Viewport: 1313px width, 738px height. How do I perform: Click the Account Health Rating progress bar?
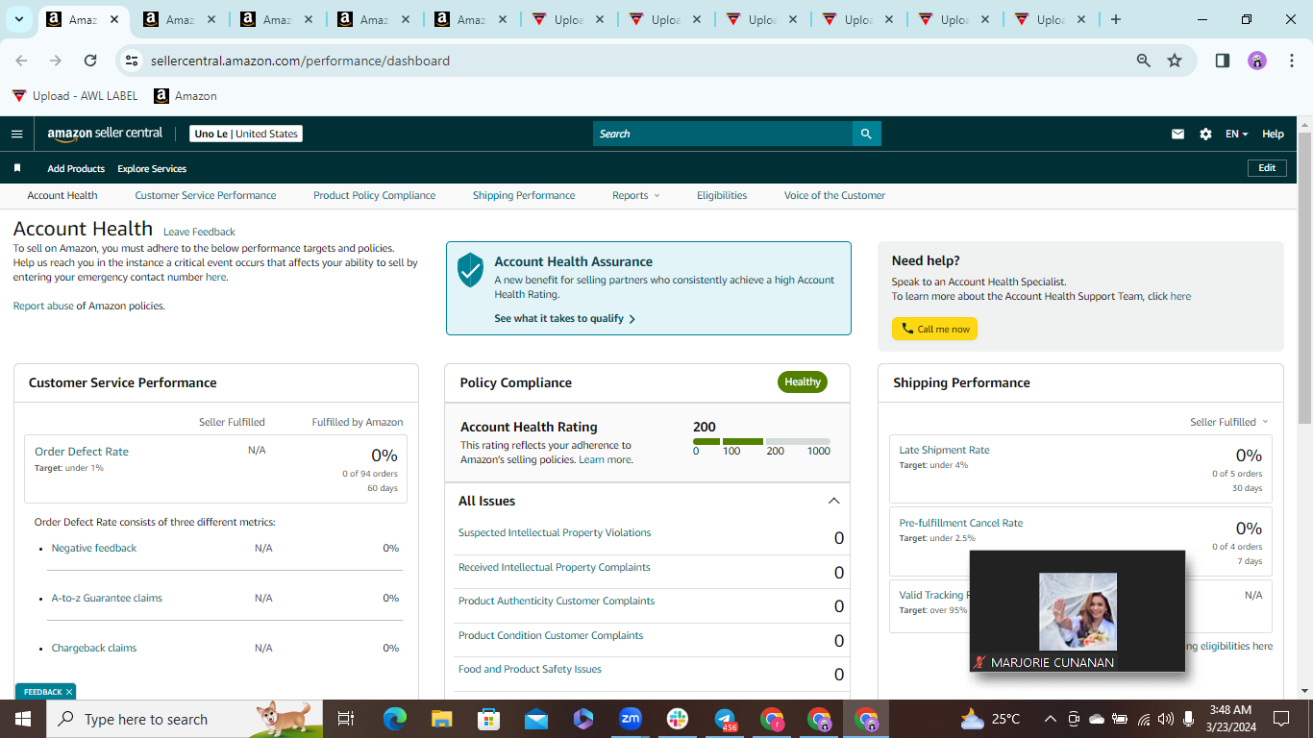tap(761, 441)
